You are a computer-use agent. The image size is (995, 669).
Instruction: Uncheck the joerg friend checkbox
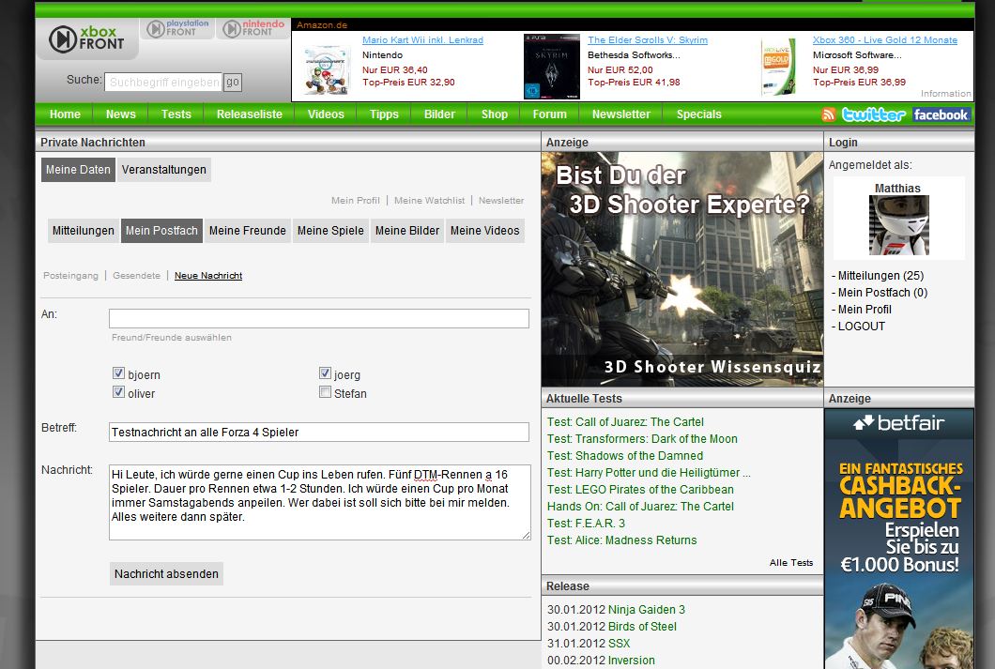[x=325, y=373]
